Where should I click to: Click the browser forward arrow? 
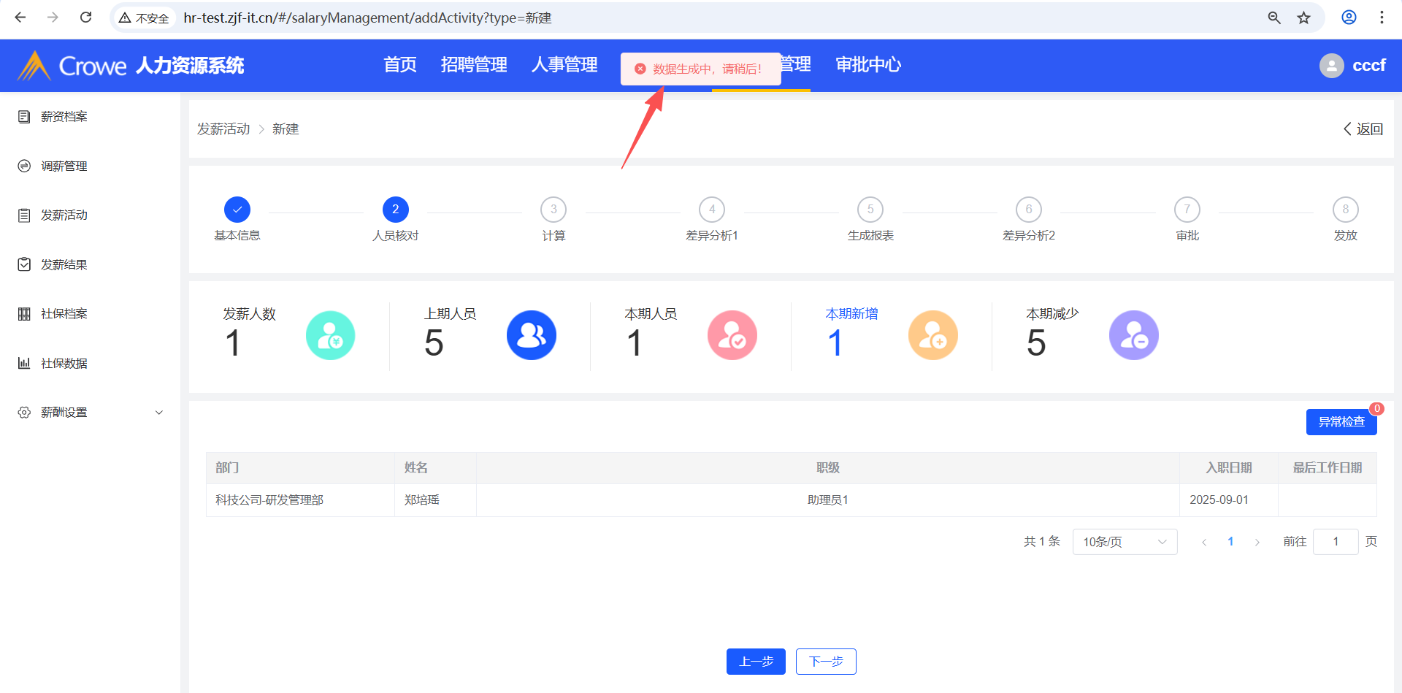(x=53, y=18)
